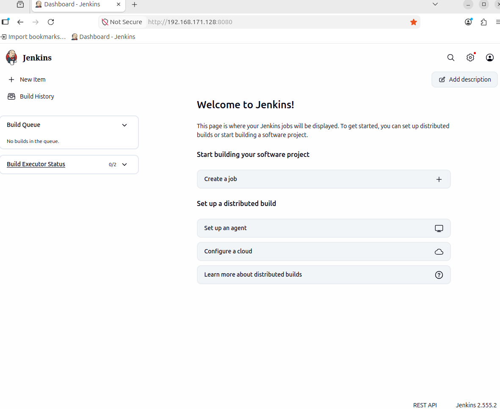The width and height of the screenshot is (500, 409).
Task: Click the Jenkins title text in header
Action: click(x=37, y=58)
